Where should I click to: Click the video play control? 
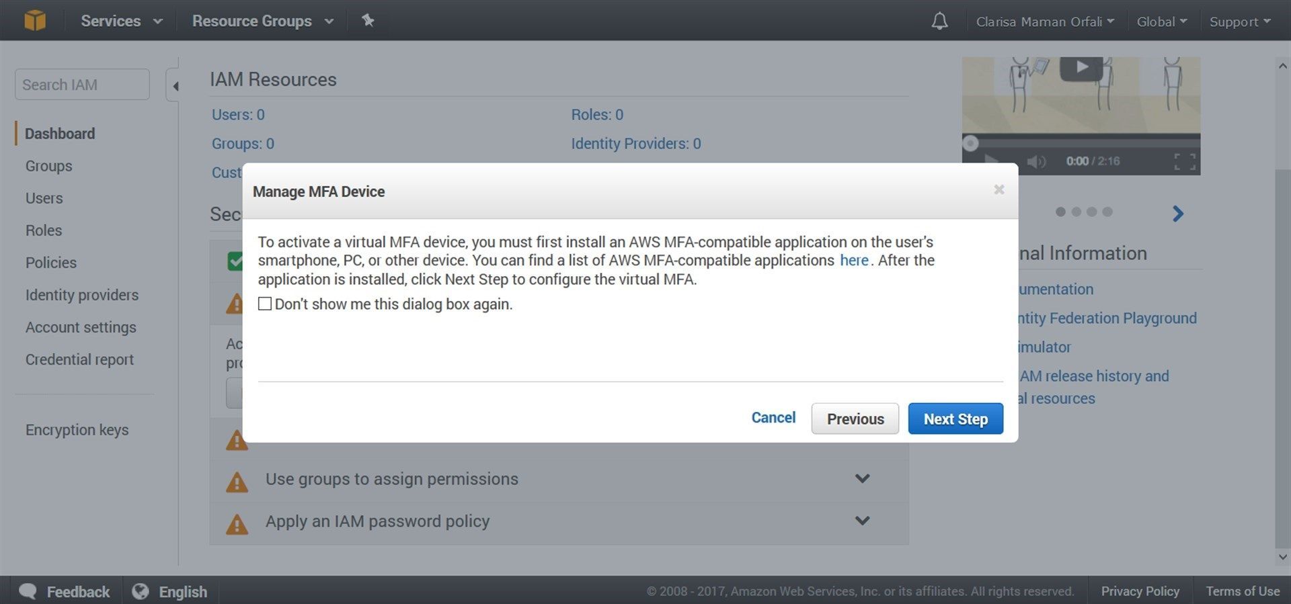990,161
